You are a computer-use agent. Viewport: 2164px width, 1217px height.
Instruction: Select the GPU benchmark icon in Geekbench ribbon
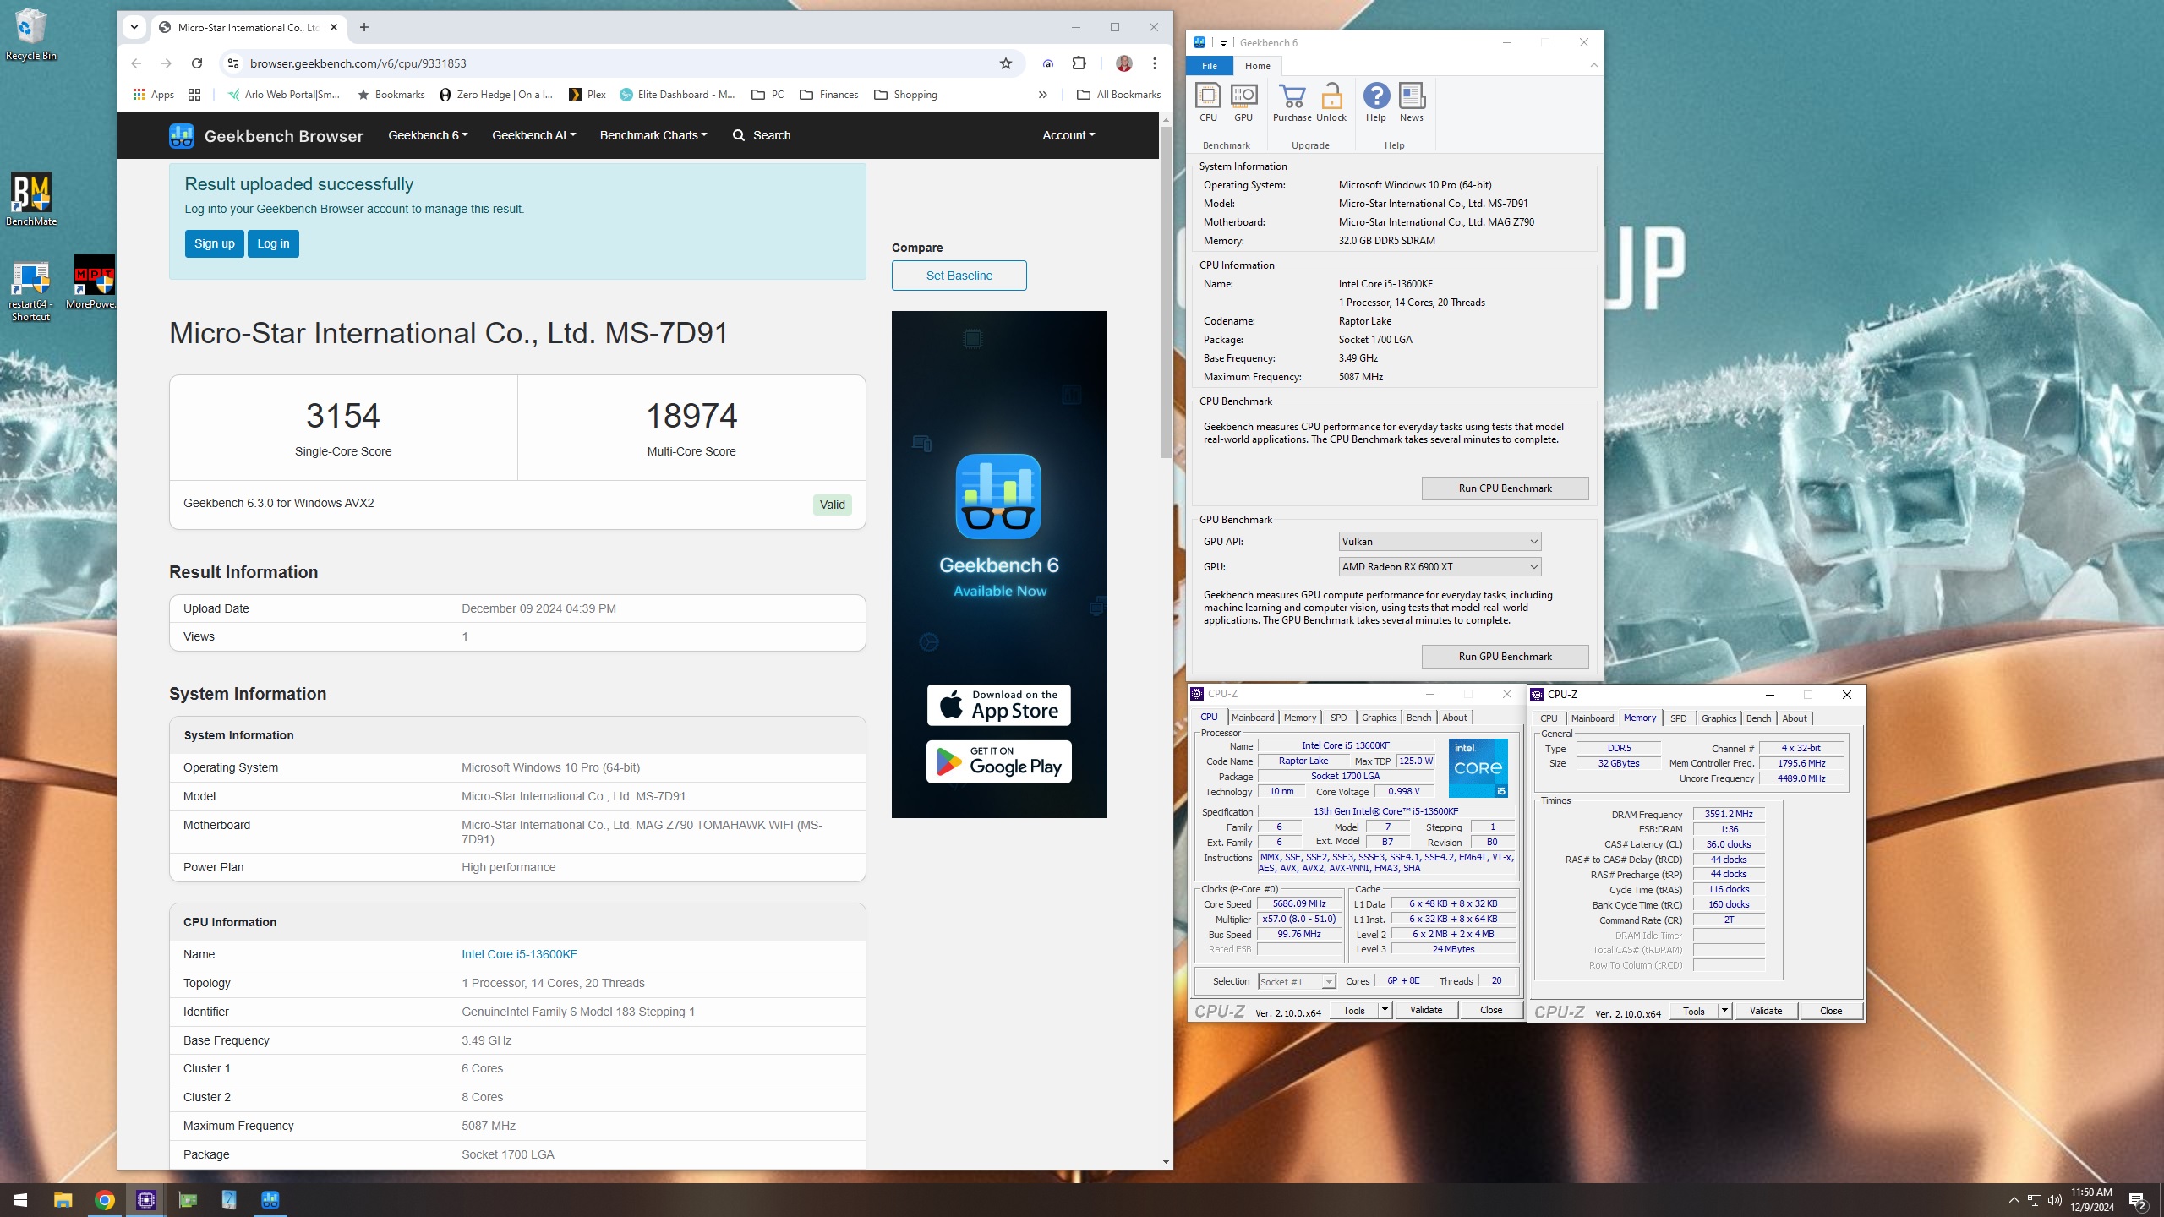(x=1243, y=101)
